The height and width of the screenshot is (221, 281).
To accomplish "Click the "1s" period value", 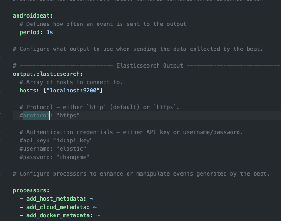I will (49, 32).
